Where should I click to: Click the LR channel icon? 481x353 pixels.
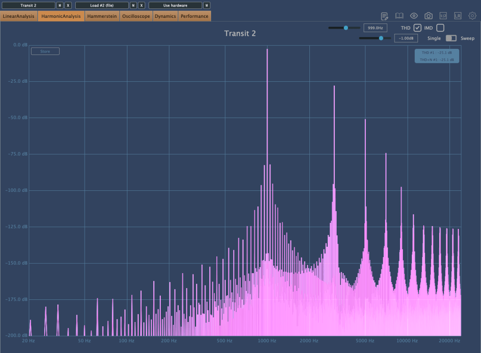click(x=457, y=16)
